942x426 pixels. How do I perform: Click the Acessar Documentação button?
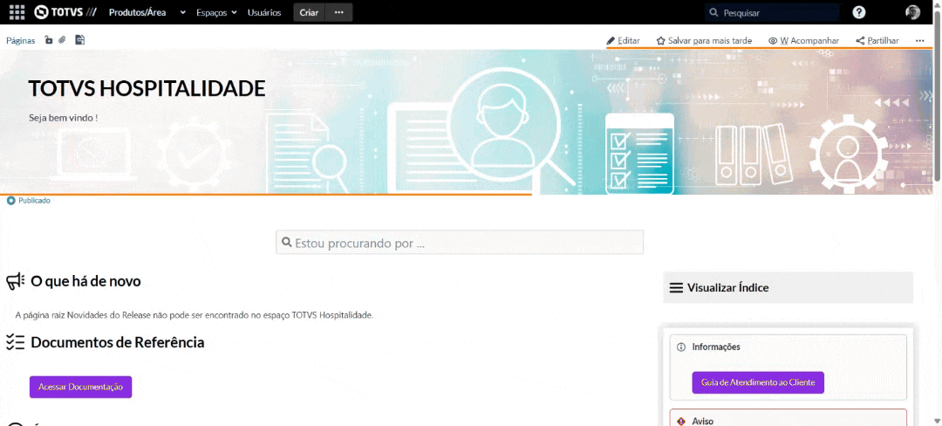80,387
